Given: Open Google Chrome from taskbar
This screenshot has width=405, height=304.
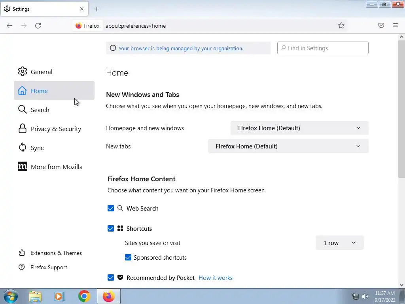Looking at the screenshot, I should tap(84, 296).
